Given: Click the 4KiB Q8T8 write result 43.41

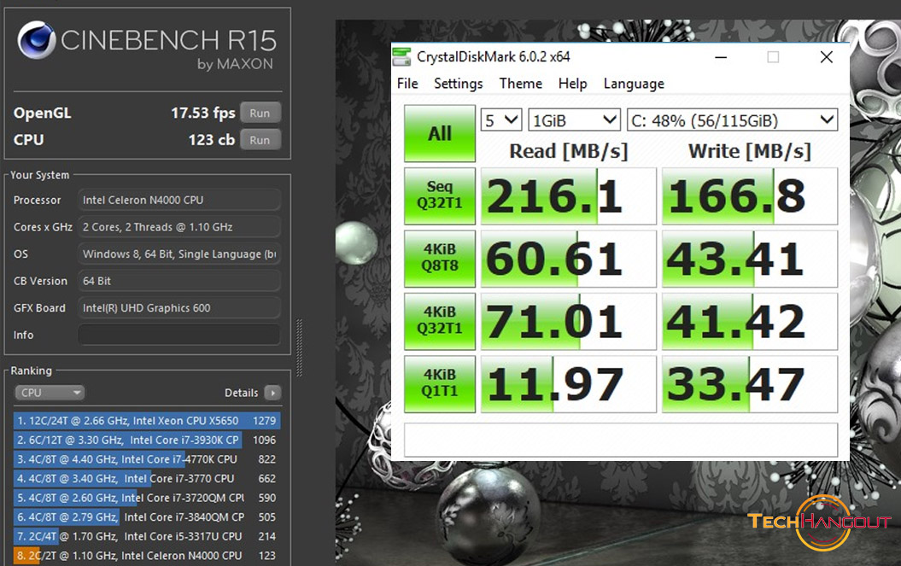Looking at the screenshot, I should coord(750,259).
